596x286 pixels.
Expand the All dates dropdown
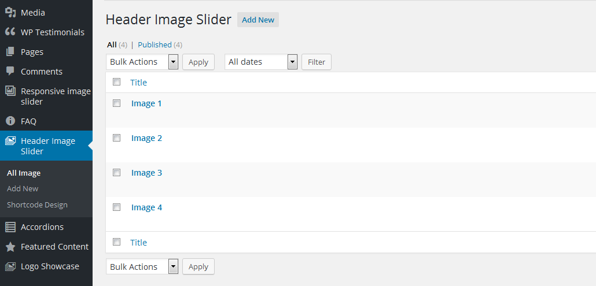point(261,62)
